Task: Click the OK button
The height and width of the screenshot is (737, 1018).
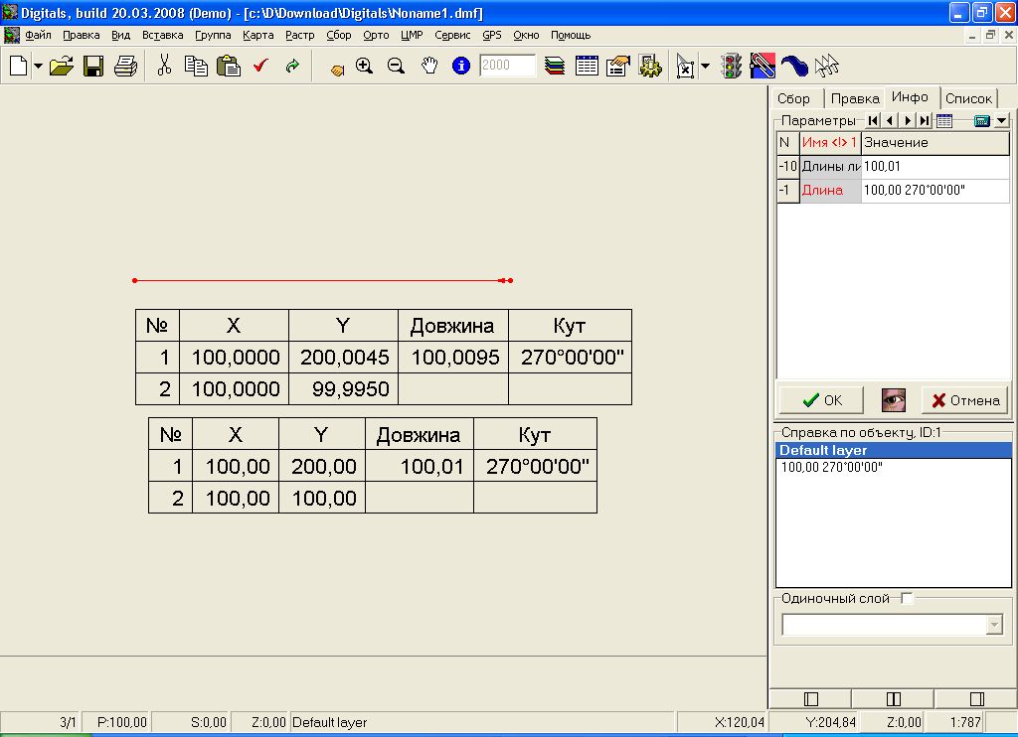Action: (821, 400)
